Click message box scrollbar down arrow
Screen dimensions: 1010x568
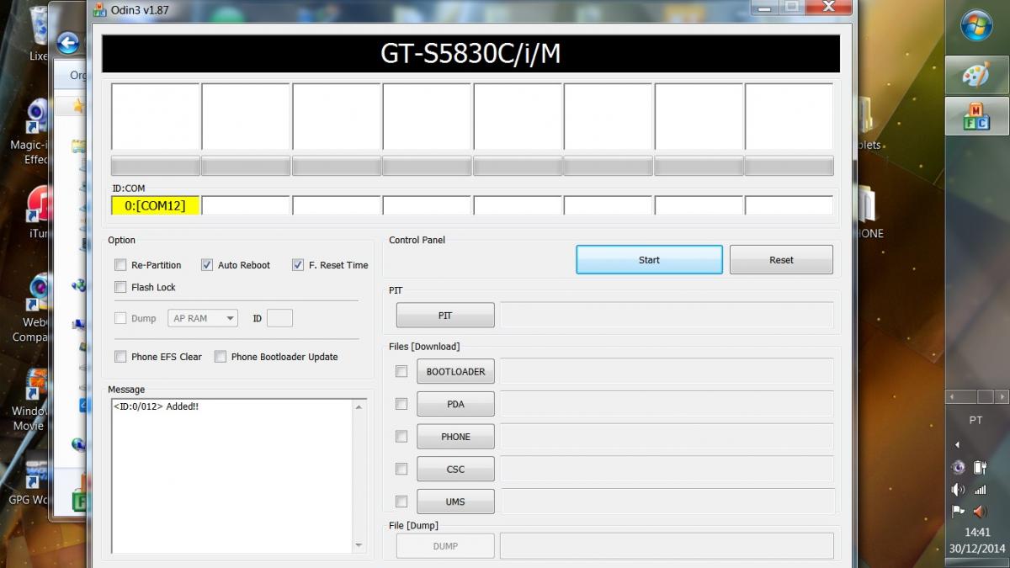(x=359, y=545)
